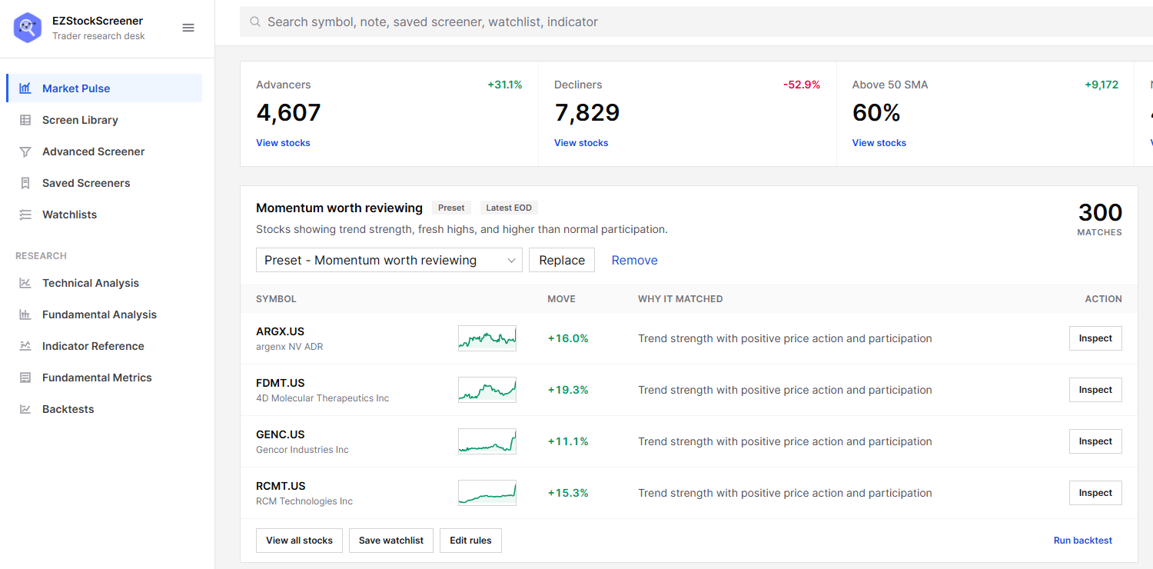Click the Decliners count 7,829
1153x569 pixels.
coord(587,113)
